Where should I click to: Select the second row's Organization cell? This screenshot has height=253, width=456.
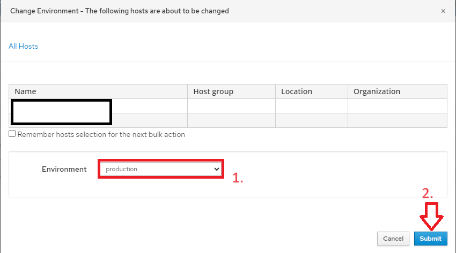397,120
